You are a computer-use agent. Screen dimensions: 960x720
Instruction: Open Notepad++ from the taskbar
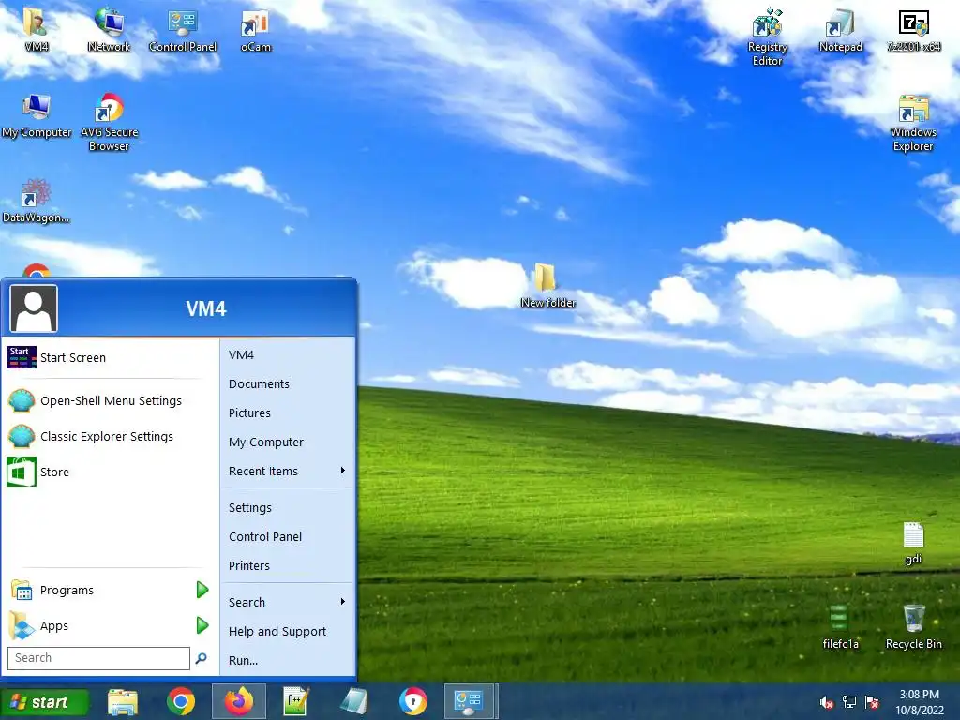pos(296,701)
